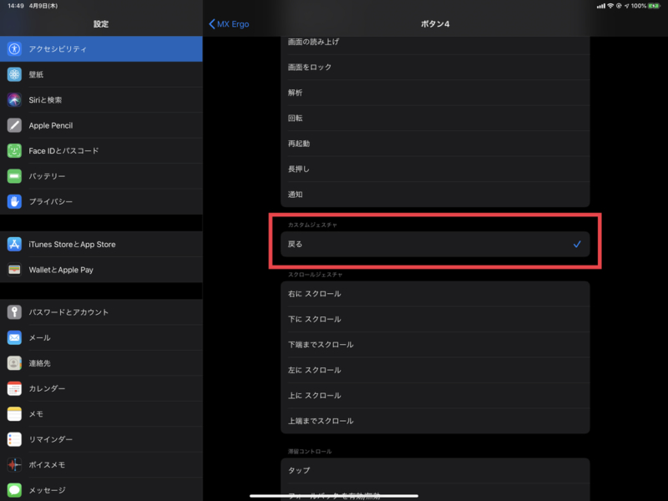Choose 再起動 action
This screenshot has width=668, height=501.
(x=435, y=144)
